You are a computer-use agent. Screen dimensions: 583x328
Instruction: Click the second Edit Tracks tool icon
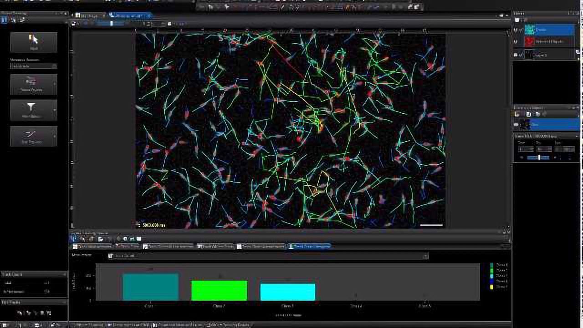[28, 313]
